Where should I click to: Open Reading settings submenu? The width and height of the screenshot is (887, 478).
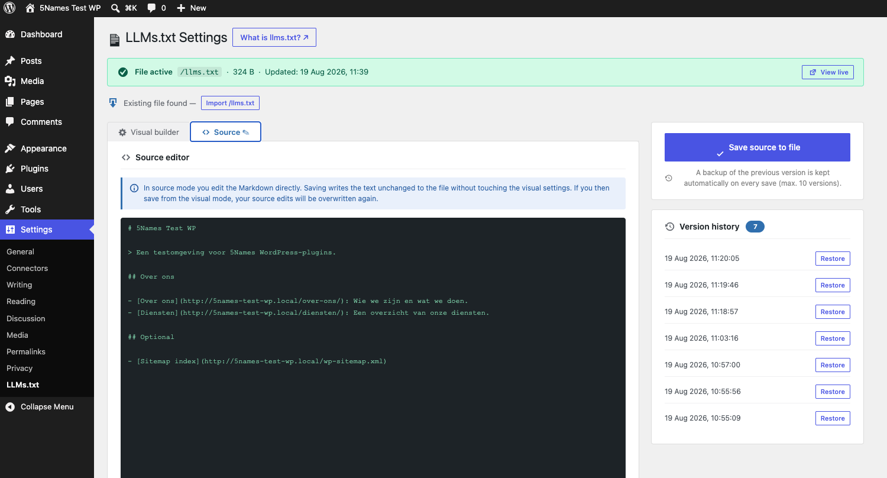(21, 301)
